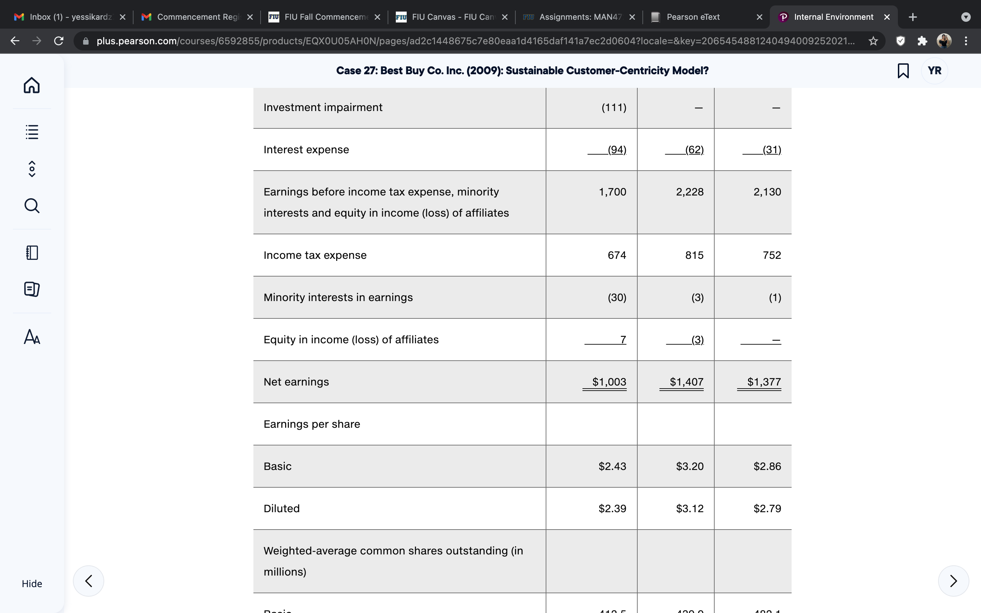Click the address bar URL

(476, 41)
